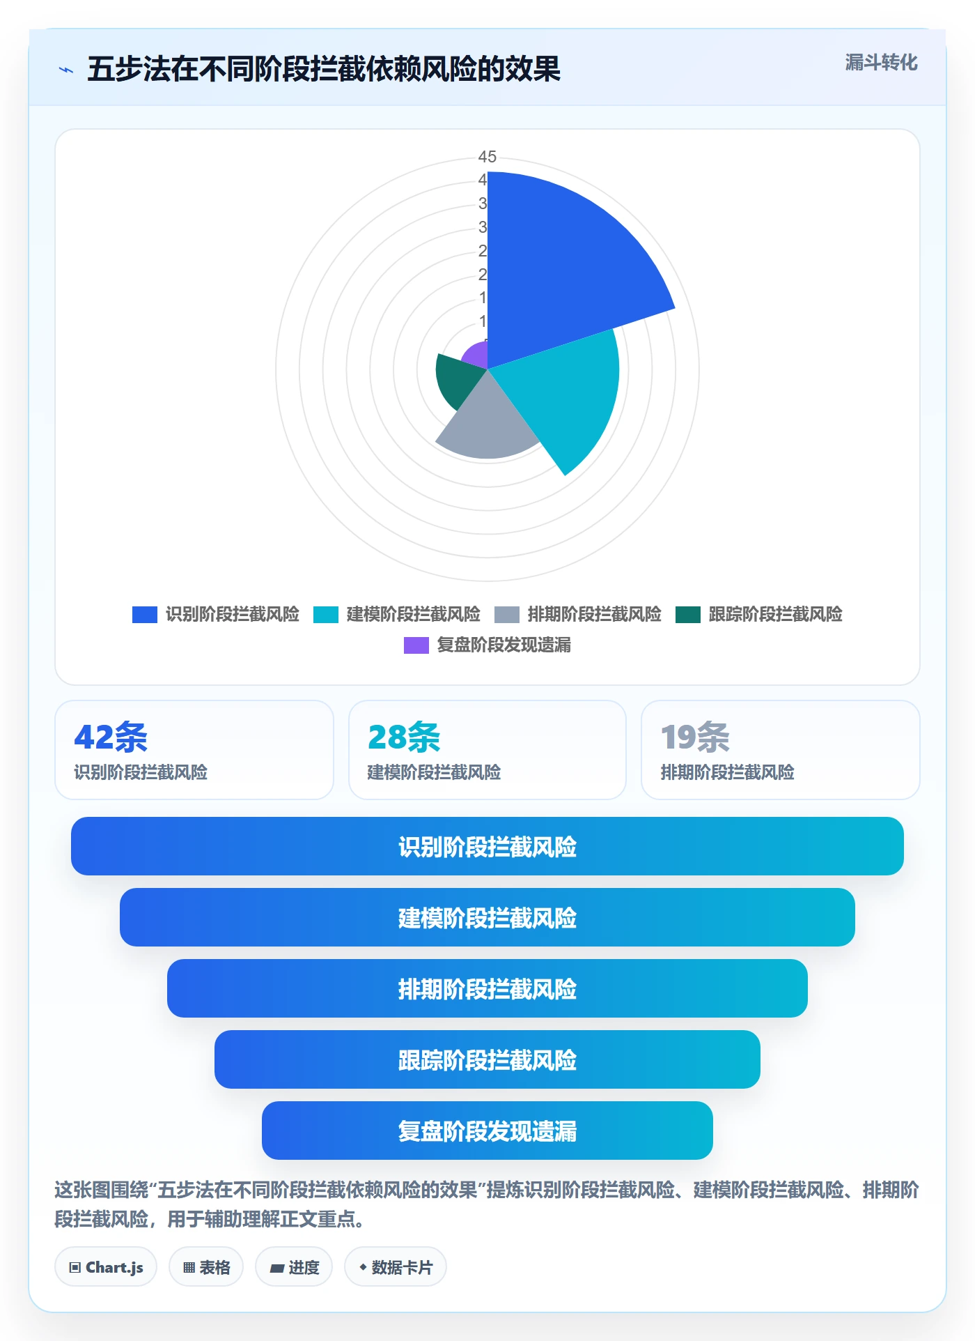975x1341 pixels.
Task: Click the purple polar chart segment
Action: [477, 355]
